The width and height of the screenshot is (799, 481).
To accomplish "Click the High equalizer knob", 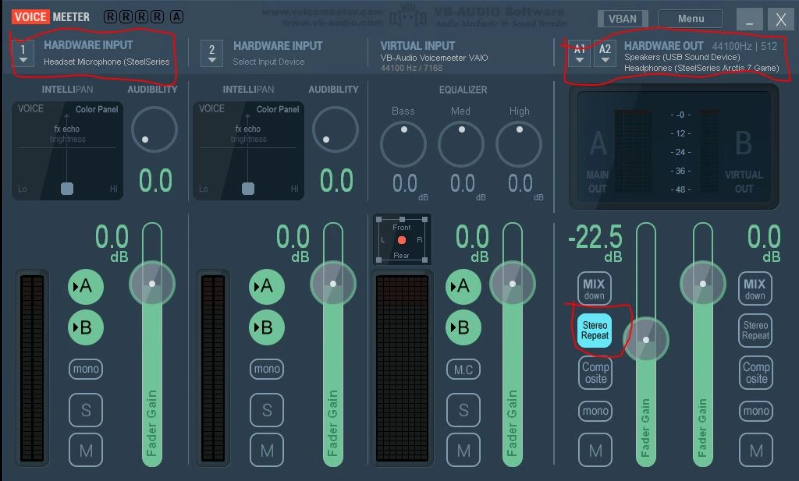I will pyautogui.click(x=519, y=144).
